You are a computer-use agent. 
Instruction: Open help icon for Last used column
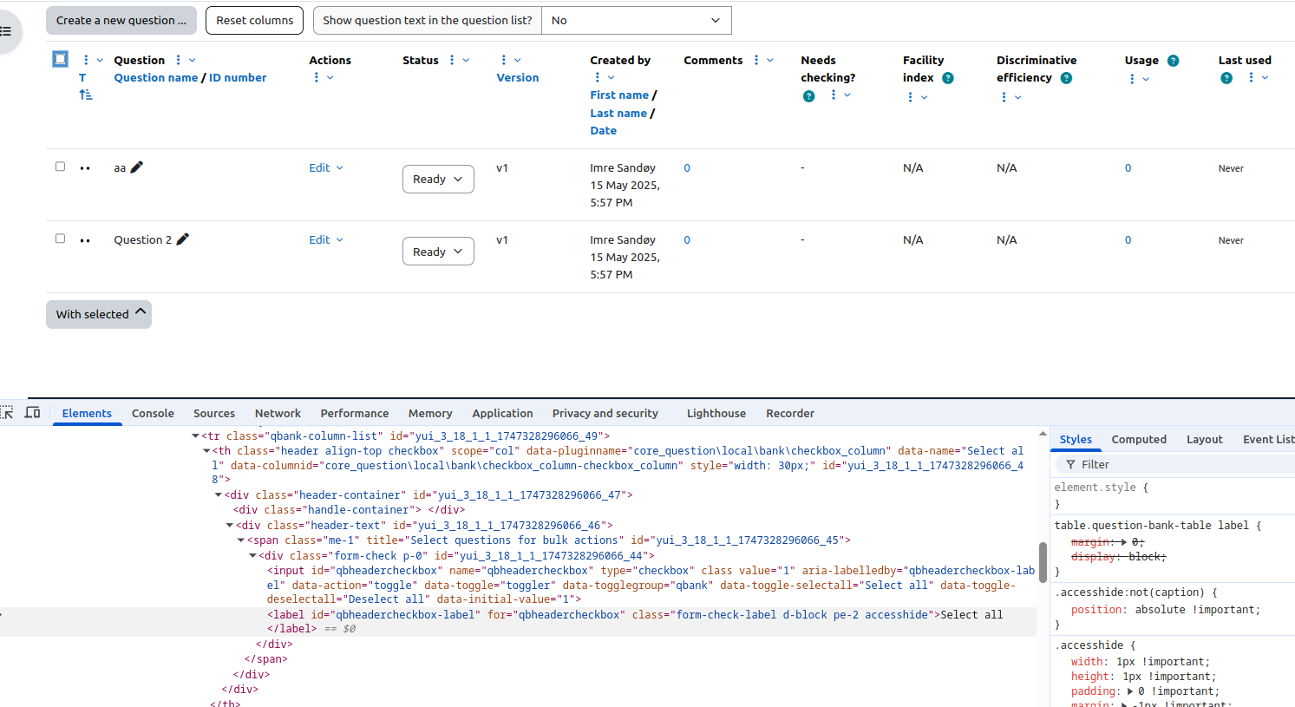pyautogui.click(x=1226, y=78)
